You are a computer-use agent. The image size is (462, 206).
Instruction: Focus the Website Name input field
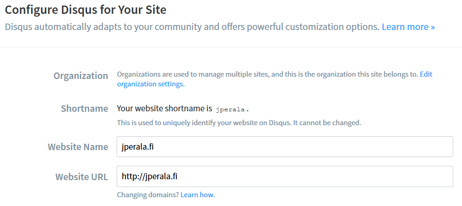(x=285, y=146)
